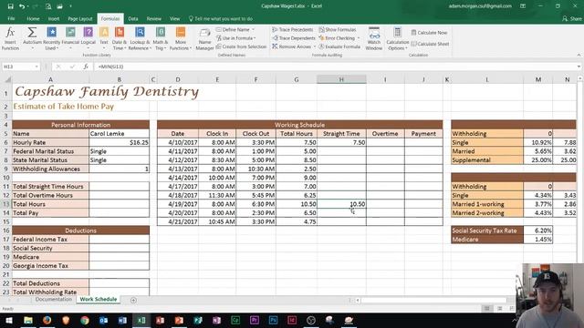This screenshot has height=328, width=584.
Task: Click Tell me what you want to do
Action: [x=221, y=18]
